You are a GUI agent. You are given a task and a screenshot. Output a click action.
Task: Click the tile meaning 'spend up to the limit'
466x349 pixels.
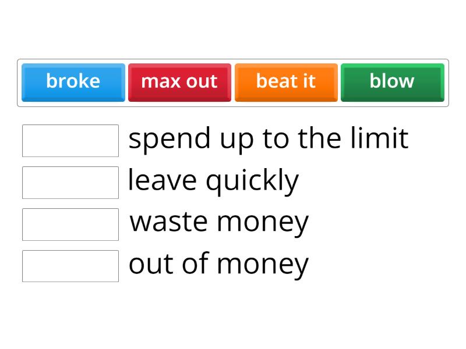coord(179,82)
